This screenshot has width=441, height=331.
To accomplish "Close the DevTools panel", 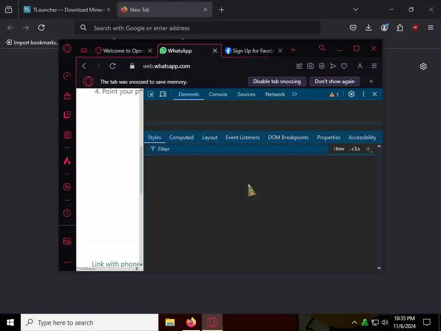I will point(375,94).
